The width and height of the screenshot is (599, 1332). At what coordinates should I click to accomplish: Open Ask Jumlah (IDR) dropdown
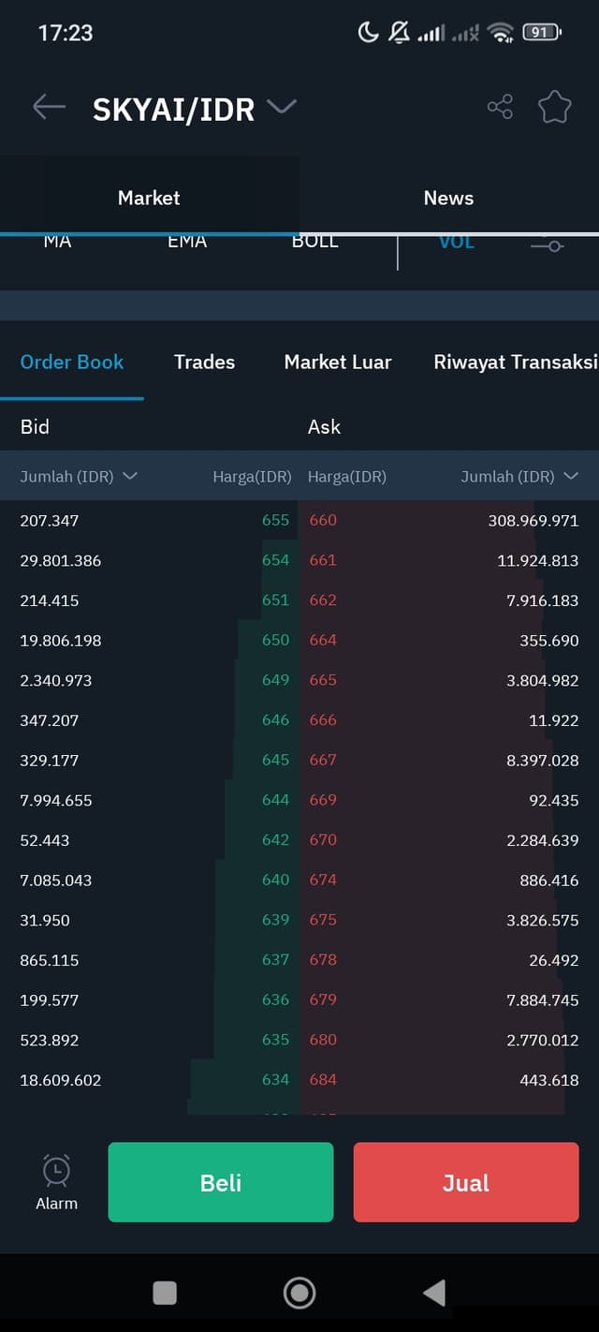[519, 476]
